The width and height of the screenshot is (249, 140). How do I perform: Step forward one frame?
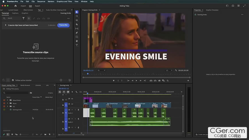141,81
